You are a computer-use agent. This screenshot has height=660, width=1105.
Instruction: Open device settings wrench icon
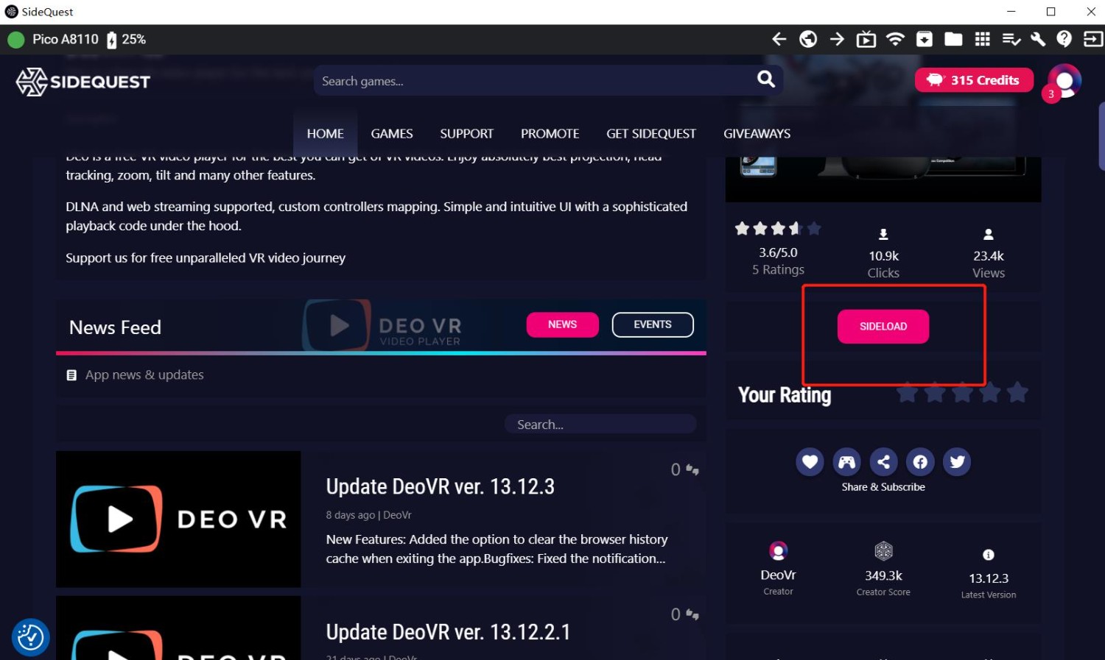pyautogui.click(x=1038, y=39)
